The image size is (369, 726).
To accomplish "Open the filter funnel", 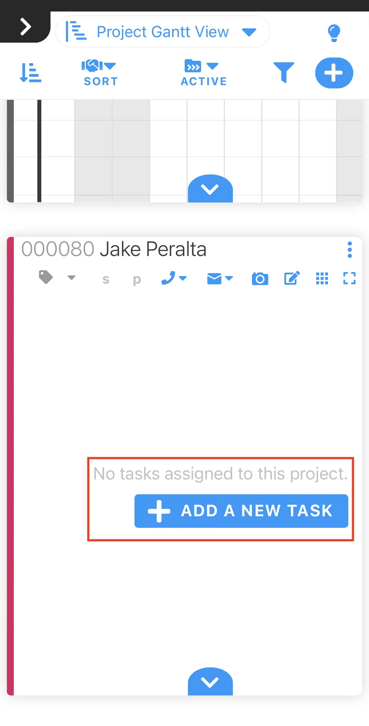I will pos(284,72).
